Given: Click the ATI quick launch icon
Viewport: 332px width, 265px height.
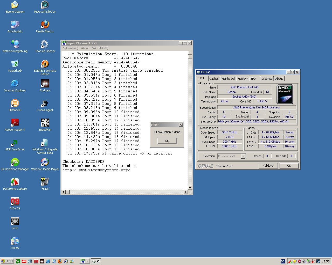Looking at the screenshot, I should point(24,261).
